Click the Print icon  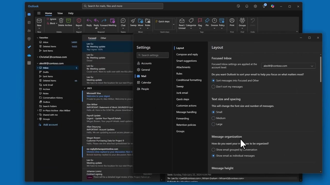[232, 21]
